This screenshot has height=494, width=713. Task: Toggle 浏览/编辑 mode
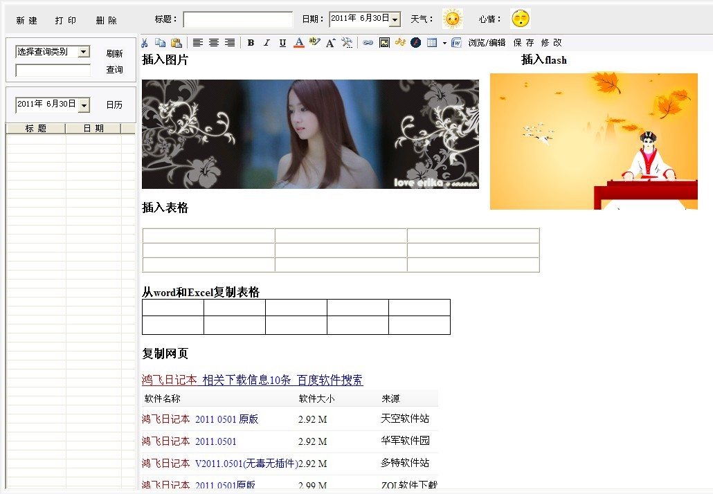pos(487,43)
